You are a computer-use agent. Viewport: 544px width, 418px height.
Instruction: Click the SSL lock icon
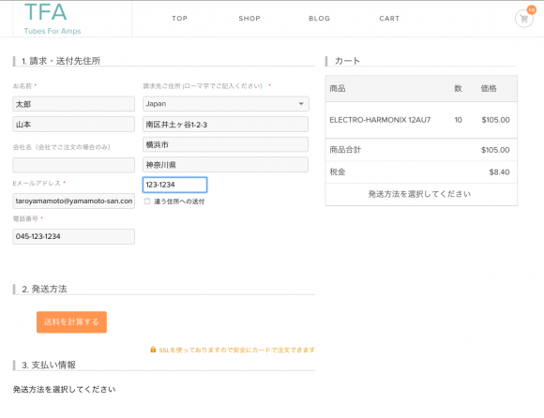coord(153,350)
